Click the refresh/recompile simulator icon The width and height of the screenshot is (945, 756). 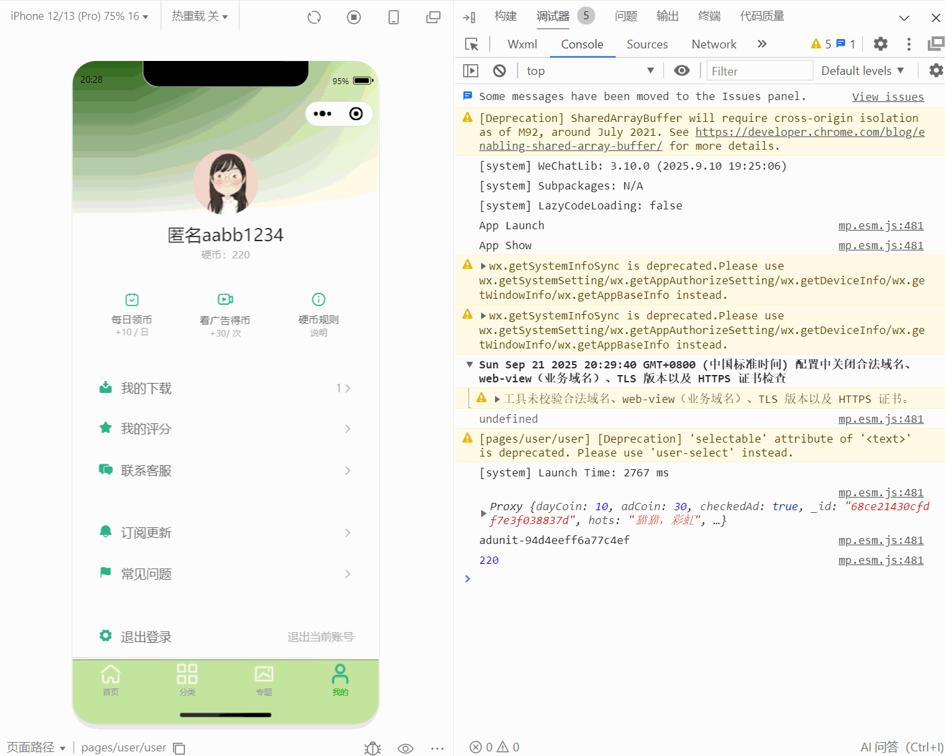(x=314, y=17)
